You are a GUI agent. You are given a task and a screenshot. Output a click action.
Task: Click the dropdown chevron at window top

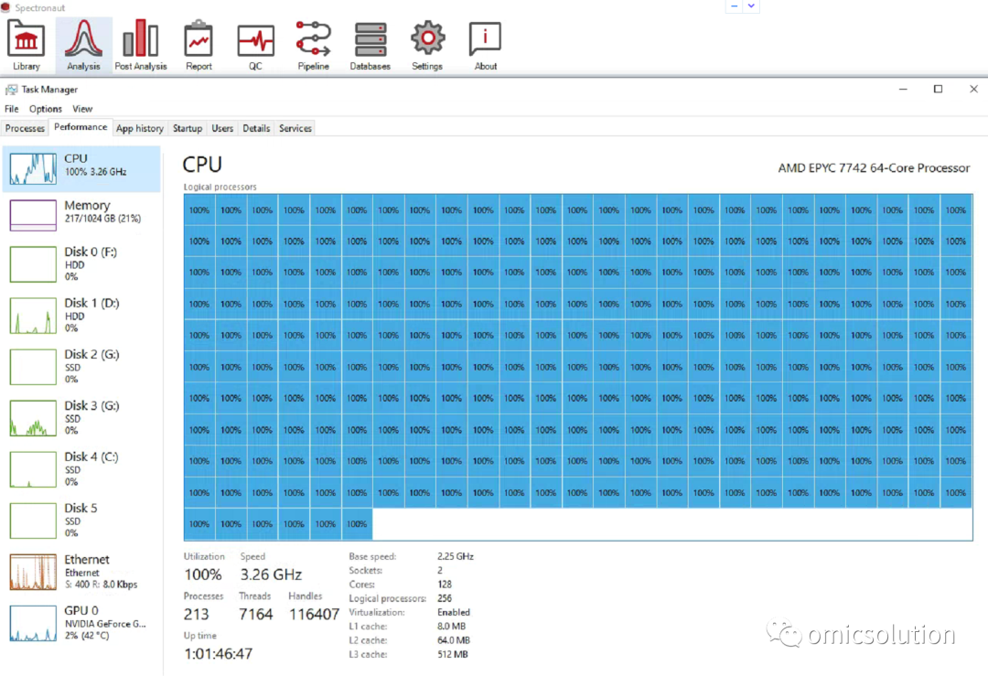(751, 5)
